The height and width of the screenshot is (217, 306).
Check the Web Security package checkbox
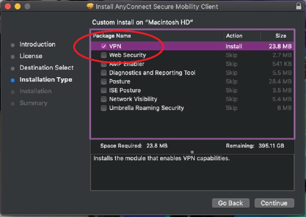(104, 55)
